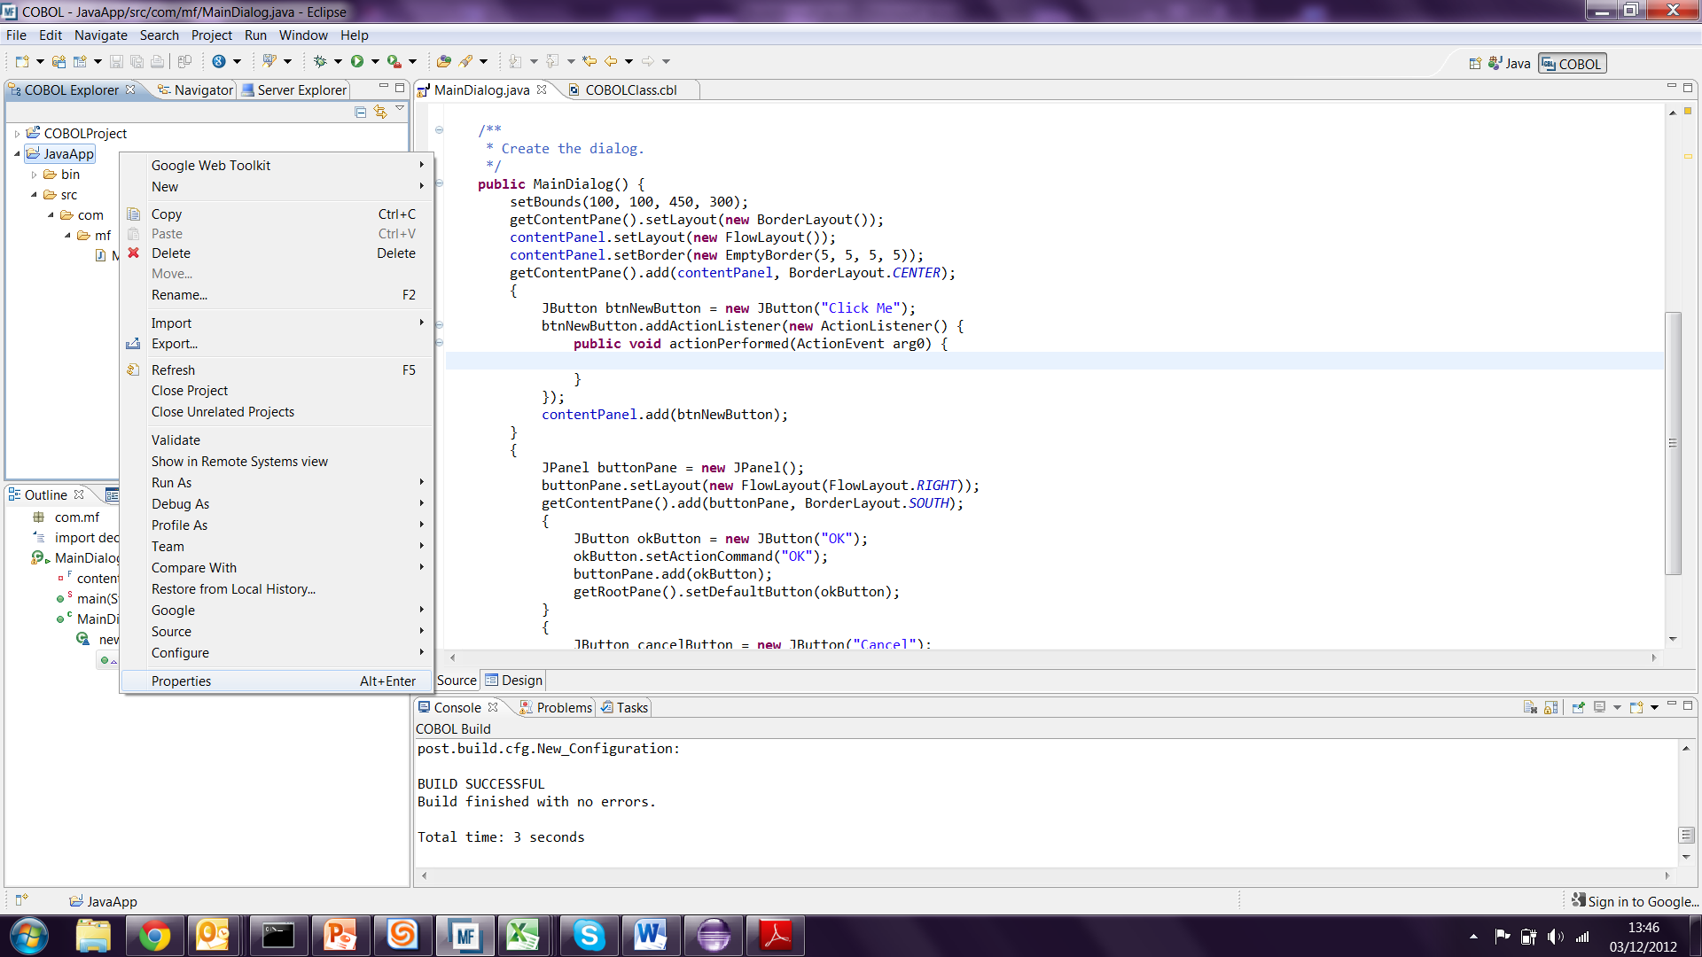
Task: Toggle Scroll Lock in the Console
Action: point(1550,707)
